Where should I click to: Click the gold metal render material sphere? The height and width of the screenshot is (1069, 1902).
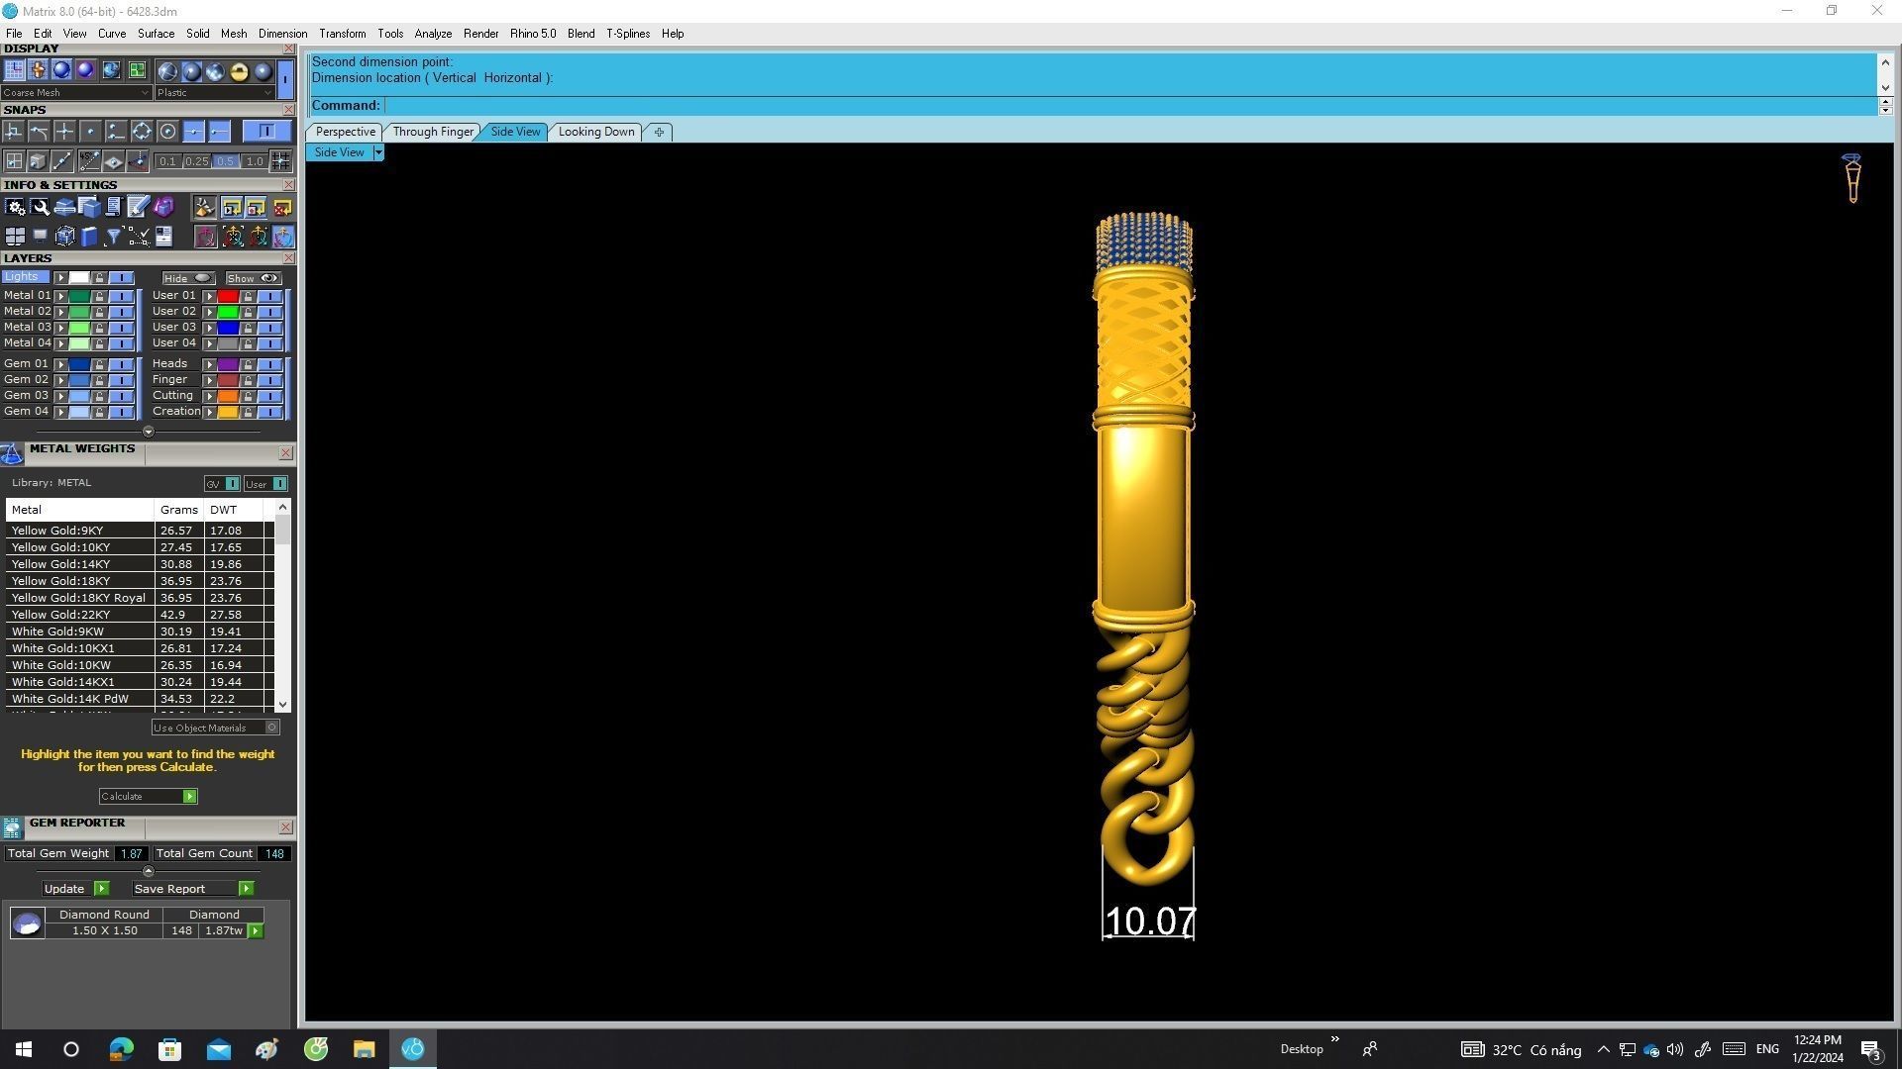pyautogui.click(x=239, y=71)
